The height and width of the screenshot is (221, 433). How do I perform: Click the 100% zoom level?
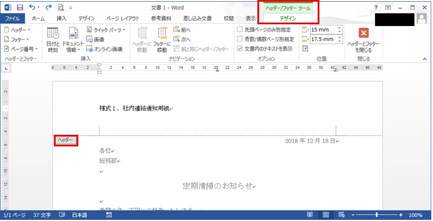(416, 215)
